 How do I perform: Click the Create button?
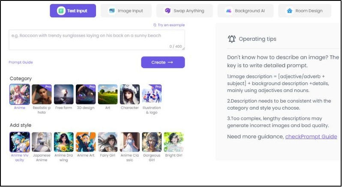163,62
